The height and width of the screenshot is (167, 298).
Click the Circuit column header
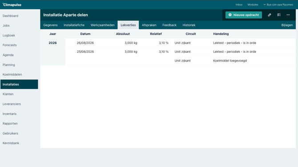pyautogui.click(x=191, y=34)
